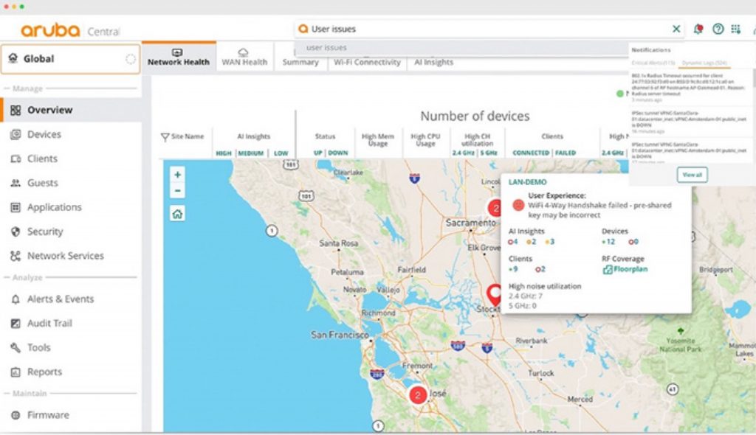Filter by Site Name funnel icon
Screen dimensions: 756x435
coord(165,137)
